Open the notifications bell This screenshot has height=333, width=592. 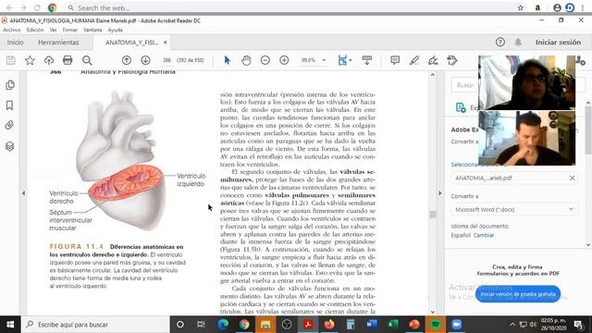[518, 43]
